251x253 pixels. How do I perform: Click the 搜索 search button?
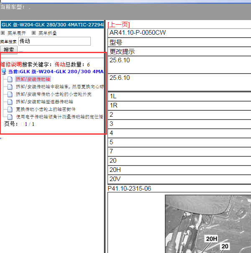tap(9, 50)
